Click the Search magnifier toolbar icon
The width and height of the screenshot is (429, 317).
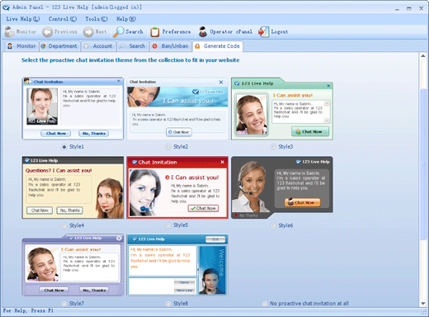point(119,32)
